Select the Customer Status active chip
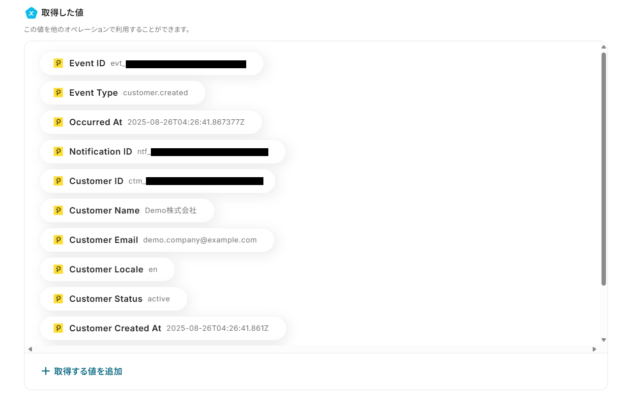This screenshot has height=399, width=632. click(114, 299)
